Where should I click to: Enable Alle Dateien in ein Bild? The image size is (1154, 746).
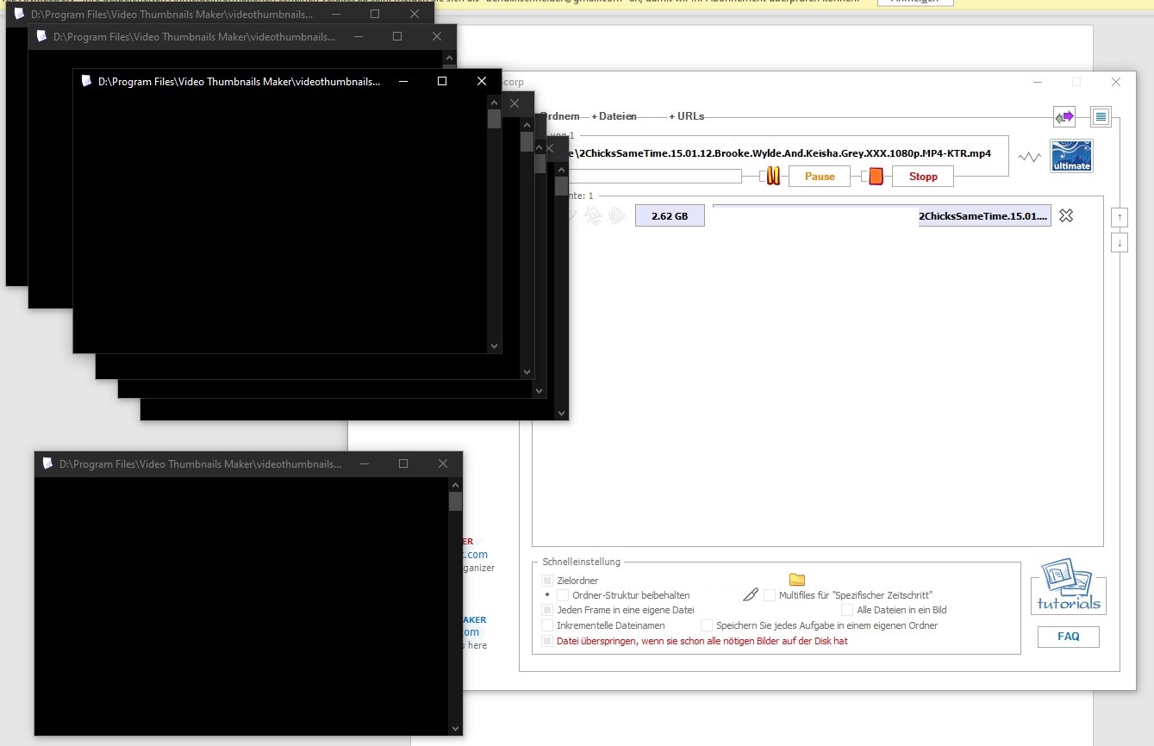click(846, 610)
